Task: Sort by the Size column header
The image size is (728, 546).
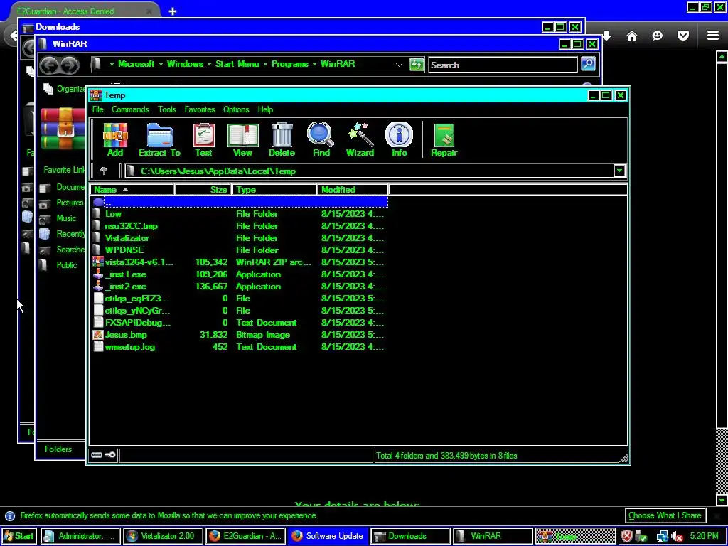Action: (x=203, y=189)
